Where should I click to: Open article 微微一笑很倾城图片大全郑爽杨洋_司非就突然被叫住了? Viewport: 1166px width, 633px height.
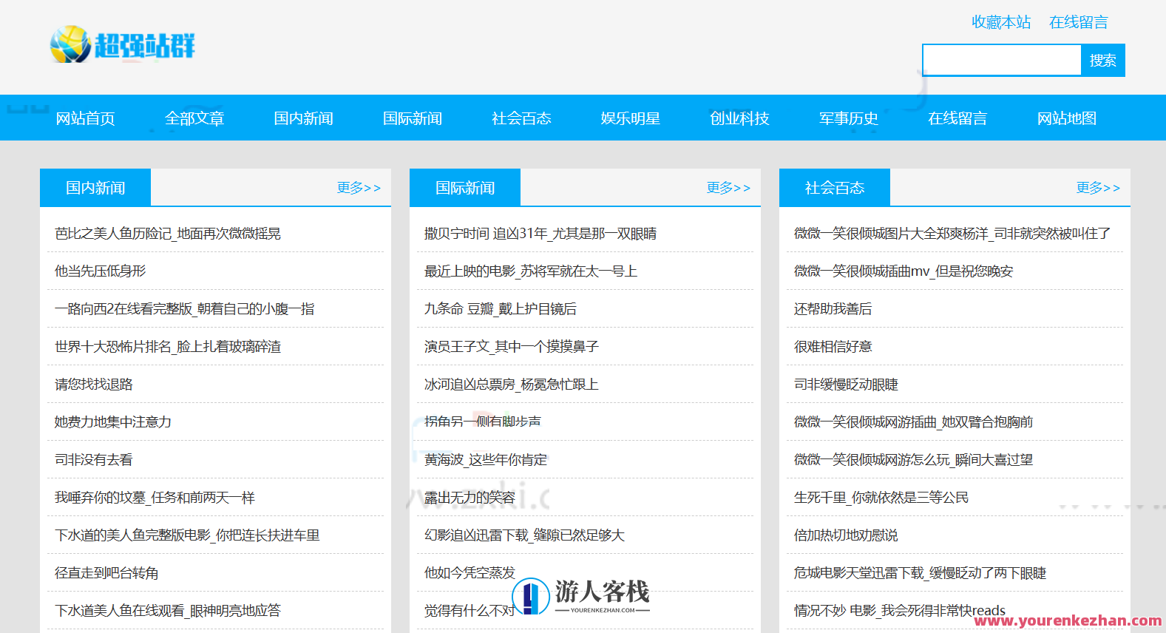click(x=952, y=234)
